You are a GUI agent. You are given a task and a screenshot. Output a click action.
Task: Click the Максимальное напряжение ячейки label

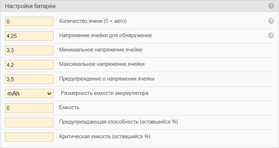pos(102,64)
